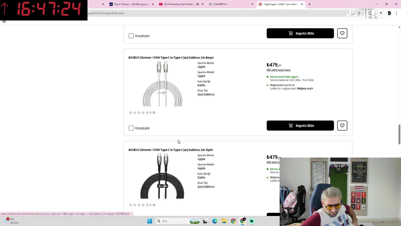The width and height of the screenshot is (401, 226).
Task: Mute the YouTube tab via speaker icon
Action: [197, 4]
